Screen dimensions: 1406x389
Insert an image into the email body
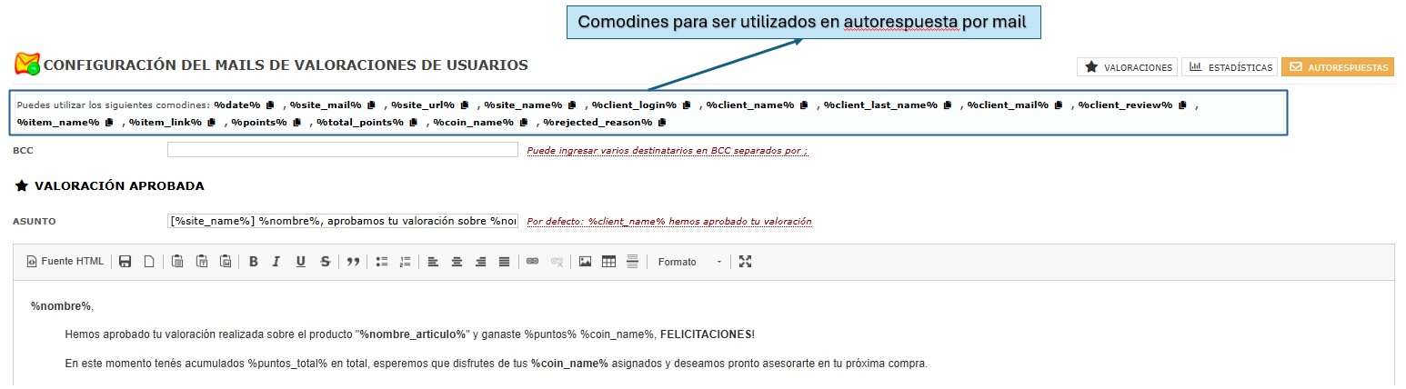pos(585,262)
